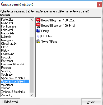Select Nástroje category

[x=6, y=37]
